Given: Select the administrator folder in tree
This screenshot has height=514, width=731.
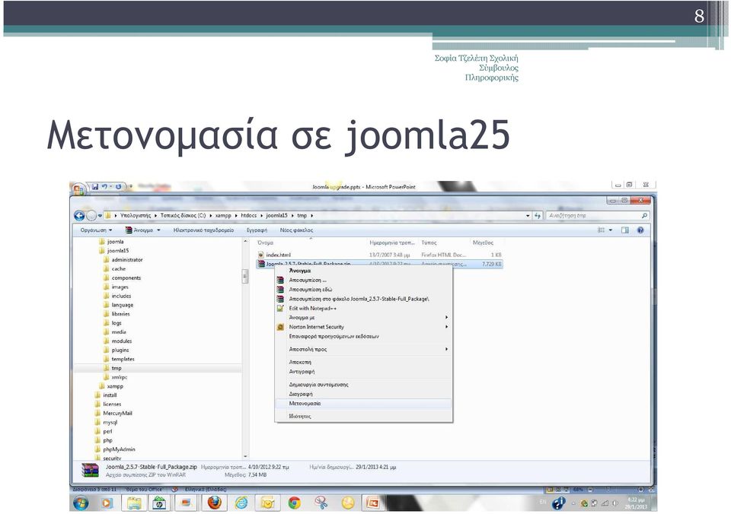Looking at the screenshot, I should click(x=127, y=260).
